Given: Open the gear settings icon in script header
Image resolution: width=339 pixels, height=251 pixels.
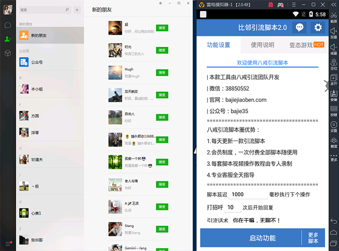Looking at the screenshot, I should tap(318, 27).
